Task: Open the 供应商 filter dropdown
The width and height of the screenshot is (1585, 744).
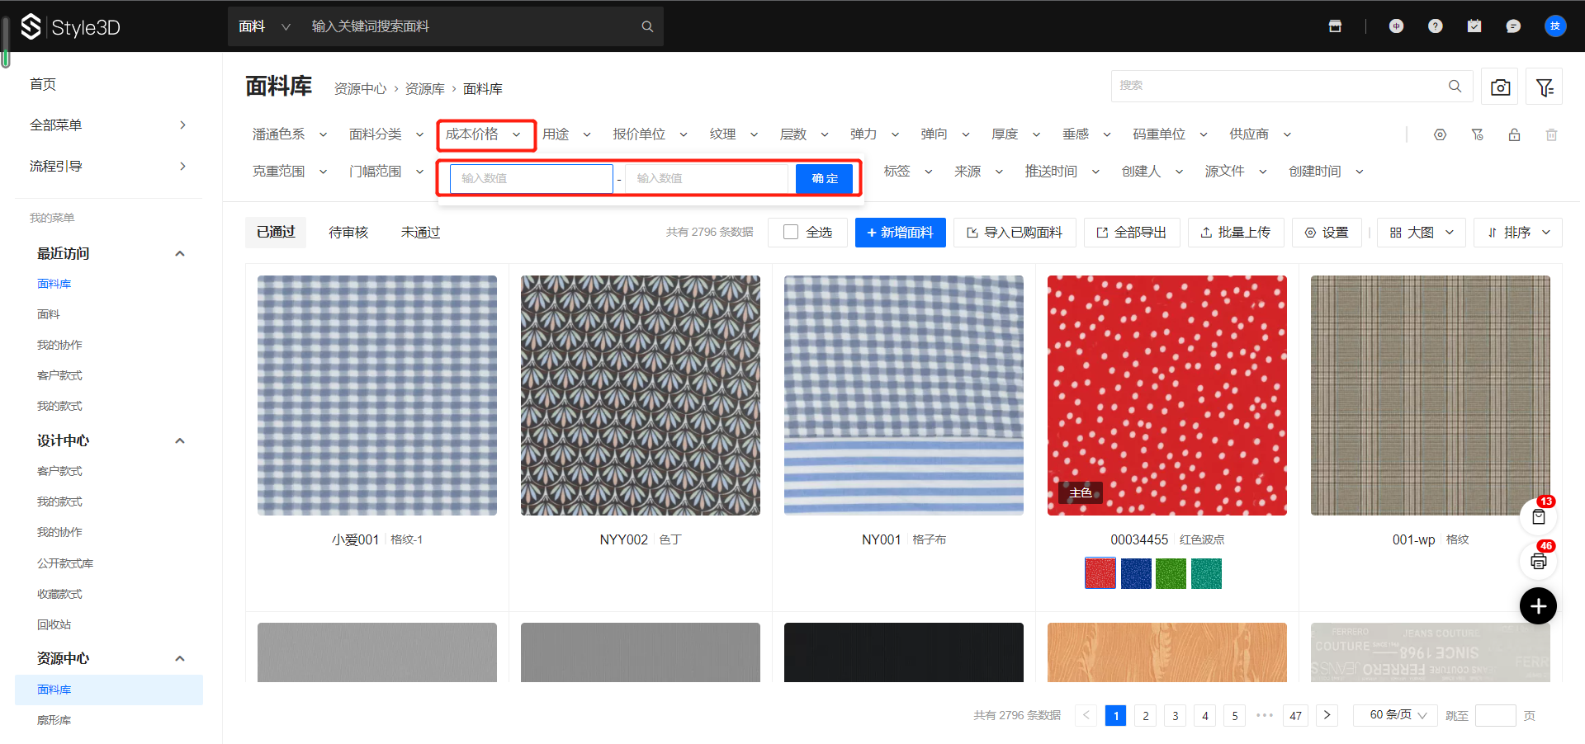Action: pos(1261,134)
